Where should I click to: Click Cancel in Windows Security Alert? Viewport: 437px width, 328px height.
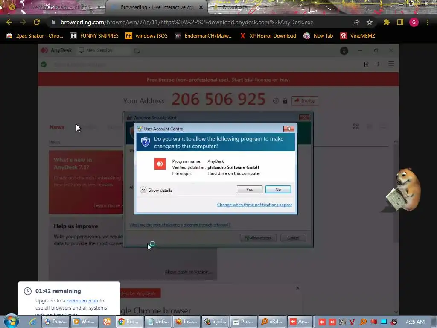point(293,237)
